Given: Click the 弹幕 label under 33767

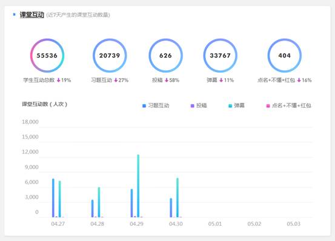Looking at the screenshot, I should [x=212, y=80].
